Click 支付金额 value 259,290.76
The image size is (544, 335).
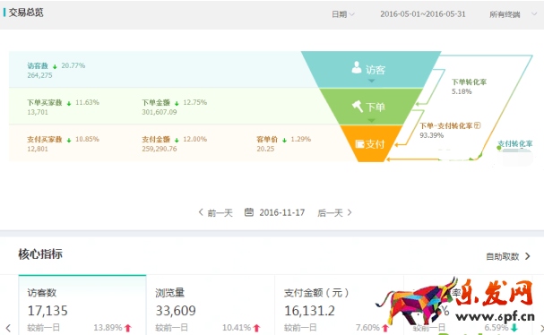160,149
